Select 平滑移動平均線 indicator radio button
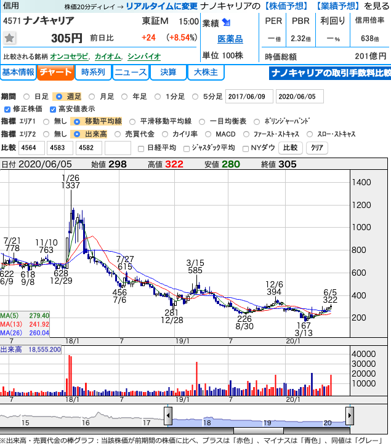391x448 pixels. coord(132,122)
